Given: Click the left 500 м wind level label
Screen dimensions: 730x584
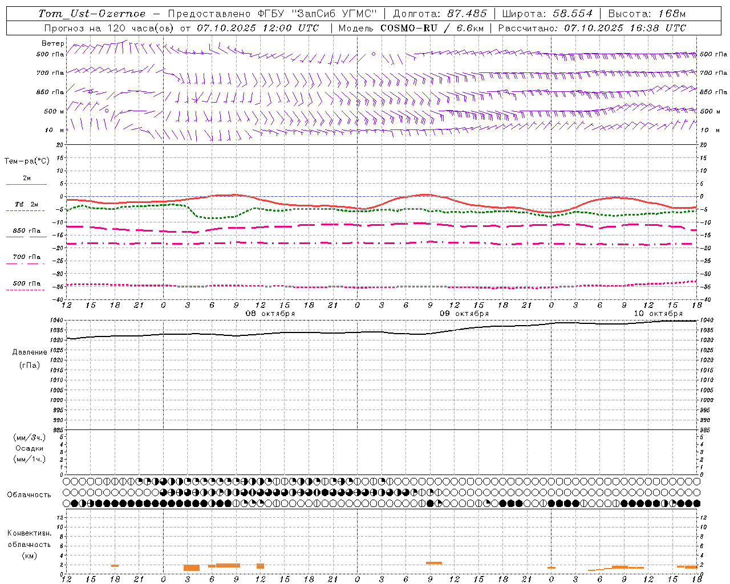Looking at the screenshot, I should (x=54, y=111).
